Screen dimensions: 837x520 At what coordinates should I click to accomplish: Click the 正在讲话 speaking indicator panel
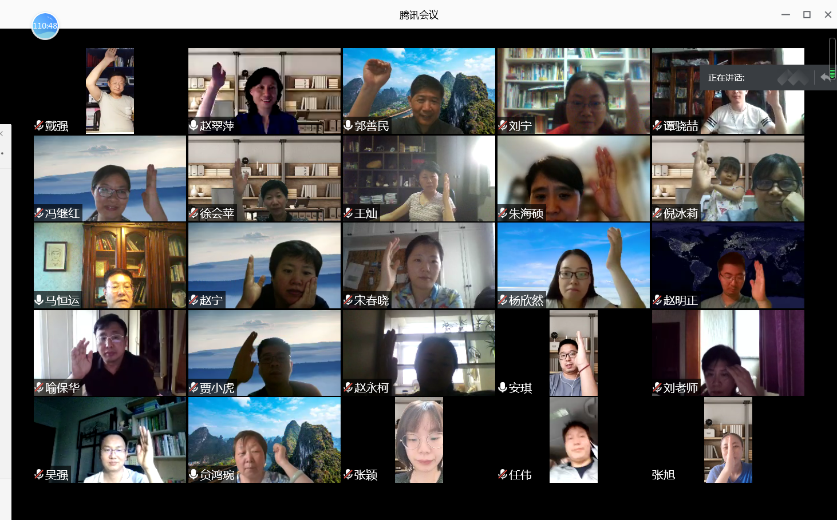tap(756, 78)
